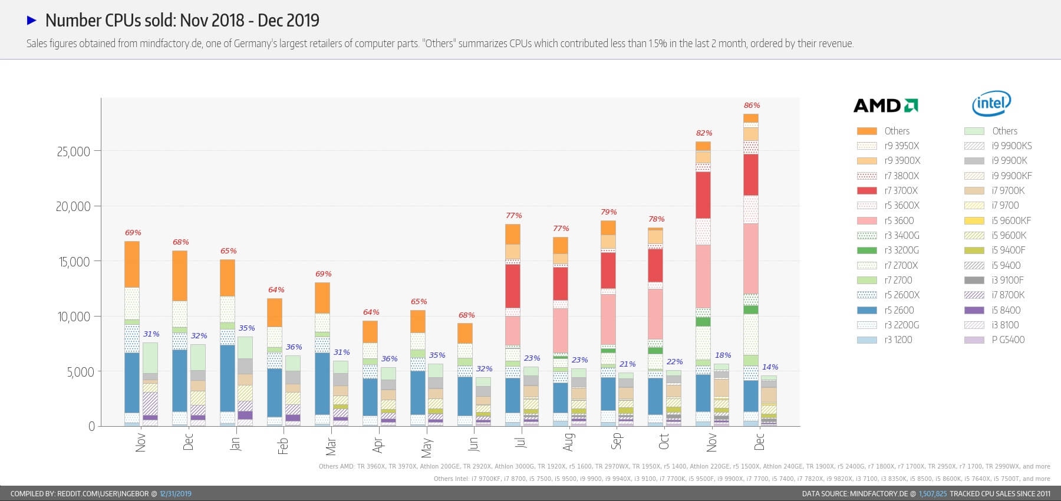Click the AMD Others orange legend swatch
Viewport: 1061px width, 501px height.
pyautogui.click(x=867, y=131)
